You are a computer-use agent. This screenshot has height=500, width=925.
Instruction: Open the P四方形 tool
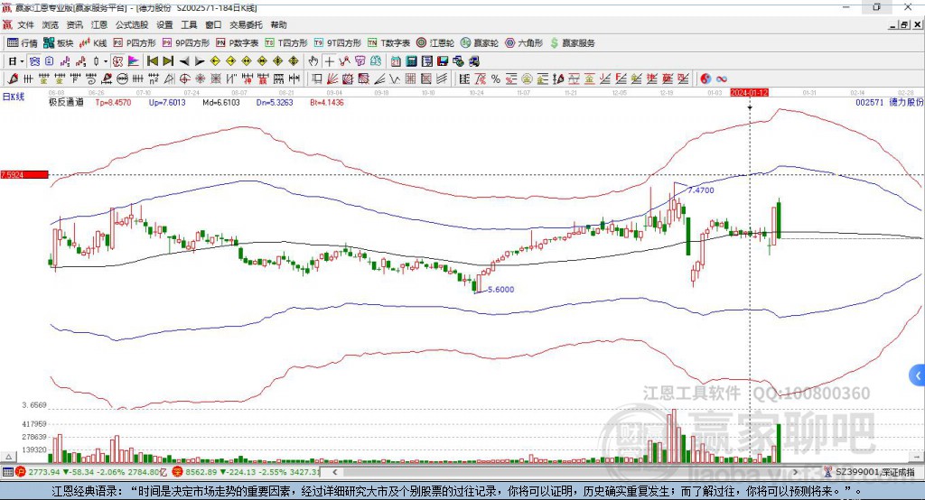[x=135, y=42]
